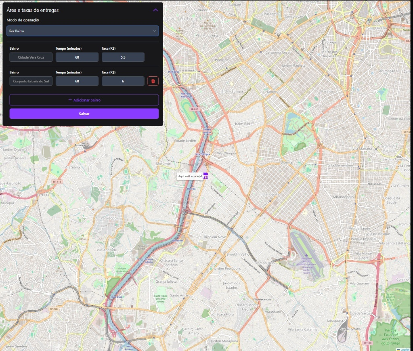This screenshot has height=351, width=413.
Task: Click the Cidade Vera Cruz neighborhood field
Action: point(31,57)
